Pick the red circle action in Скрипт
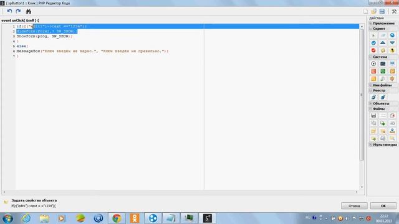 373,50
